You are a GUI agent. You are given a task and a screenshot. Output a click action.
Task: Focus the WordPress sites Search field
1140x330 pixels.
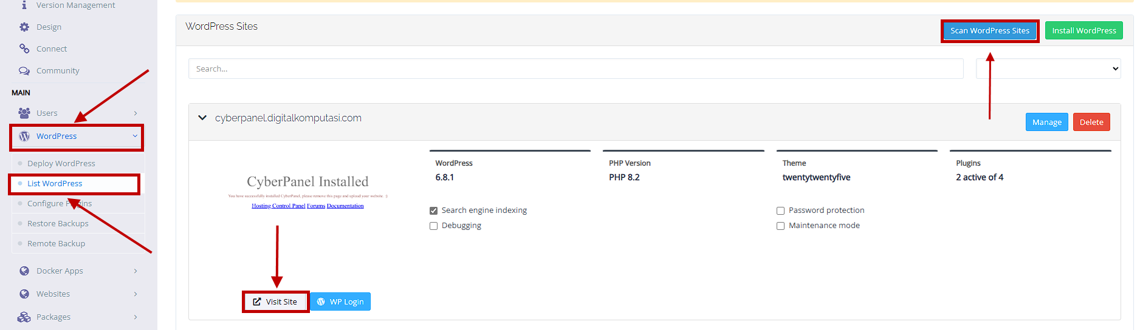click(575, 69)
